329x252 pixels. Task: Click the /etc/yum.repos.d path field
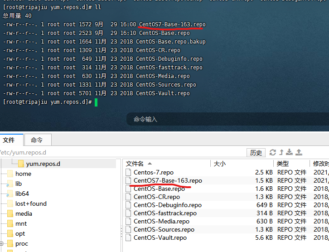click(123, 153)
